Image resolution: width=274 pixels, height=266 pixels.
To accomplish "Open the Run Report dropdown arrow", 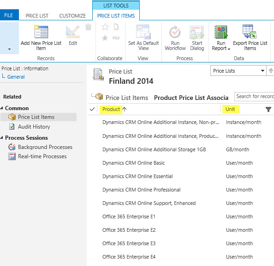I will pos(229,49).
